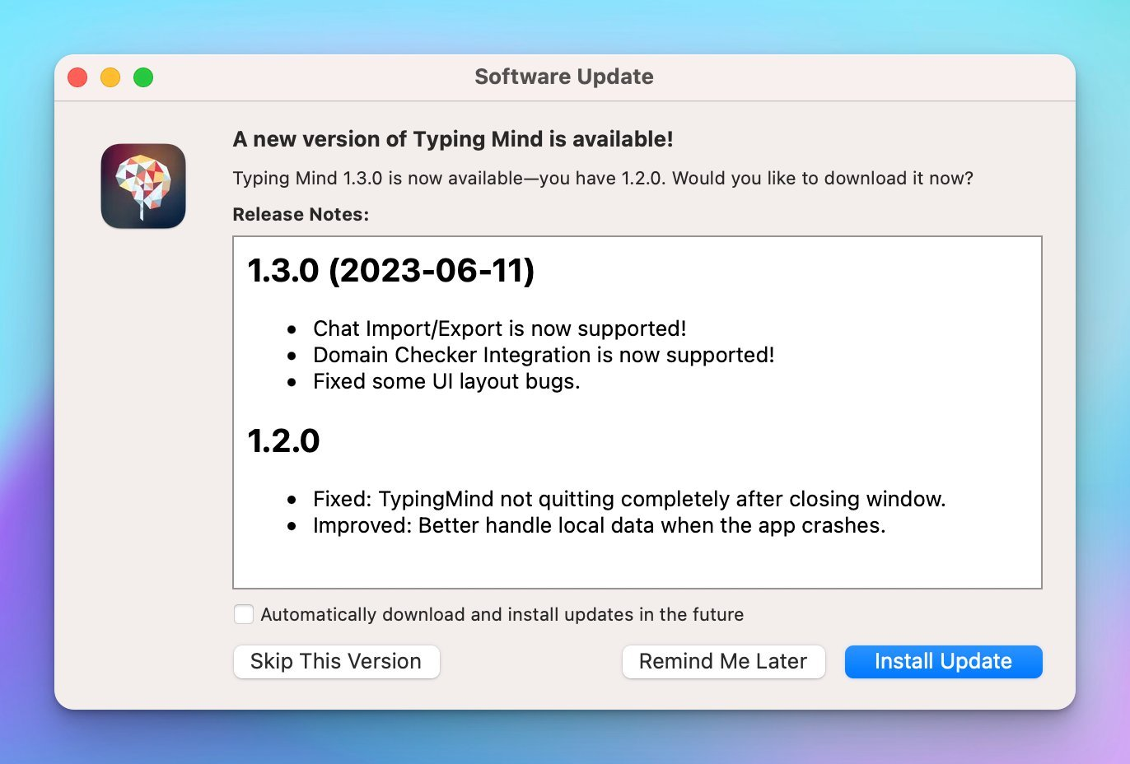Select the 'Fixed some UI layout bugs' line
Viewport: 1130px width, 764px height.
click(x=446, y=381)
